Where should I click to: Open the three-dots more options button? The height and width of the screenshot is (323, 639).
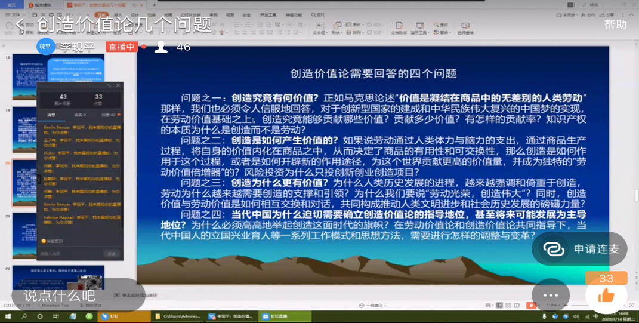pyautogui.click(x=550, y=295)
